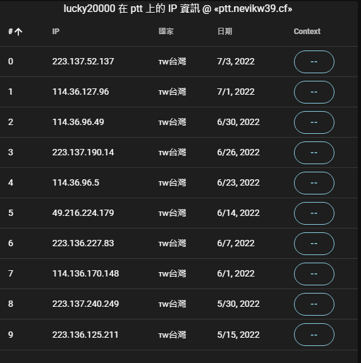The height and width of the screenshot is (363, 361).
Task: Open Context button for 114.36.96.5
Action: tap(314, 183)
